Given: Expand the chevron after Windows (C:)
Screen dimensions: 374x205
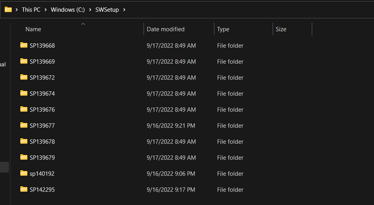Looking at the screenshot, I should [90, 10].
